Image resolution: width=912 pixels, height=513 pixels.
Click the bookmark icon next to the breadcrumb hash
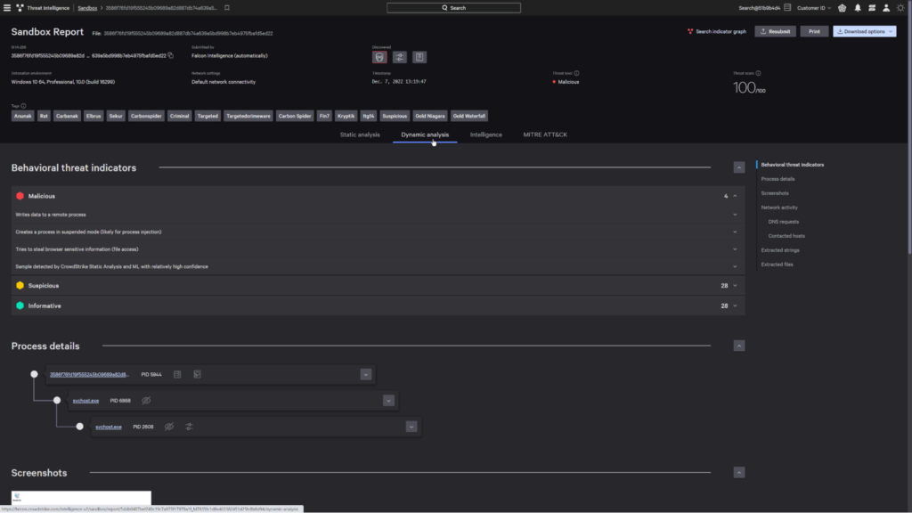tap(225, 7)
